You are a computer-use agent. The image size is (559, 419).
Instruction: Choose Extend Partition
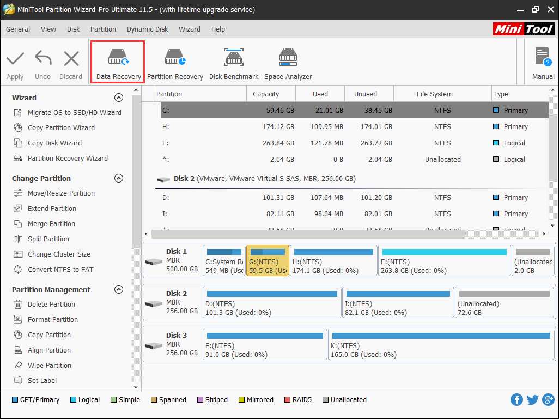[45, 209]
